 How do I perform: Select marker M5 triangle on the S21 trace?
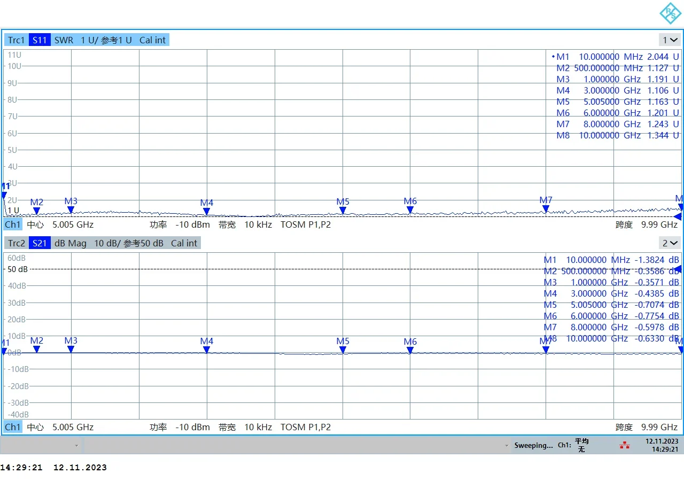click(343, 350)
